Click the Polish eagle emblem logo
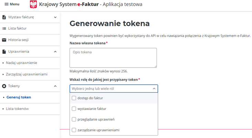Image resolution: width=252 pixels, height=138 pixels. [33, 4]
